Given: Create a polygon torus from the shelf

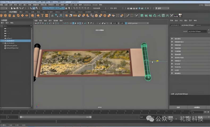Looking at the screenshot, I should pyautogui.click(x=18, y=15).
